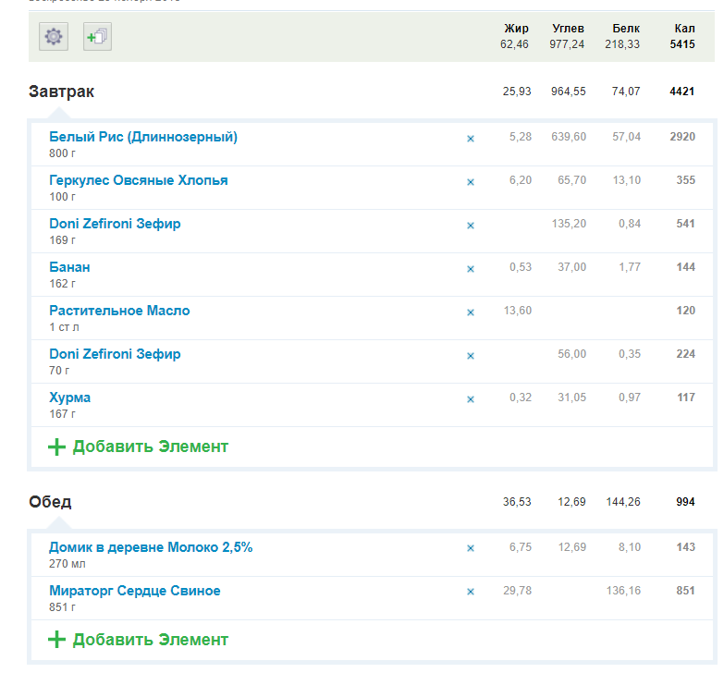Click the Хурма food link
Screen dimensions: 724x673
(x=69, y=398)
